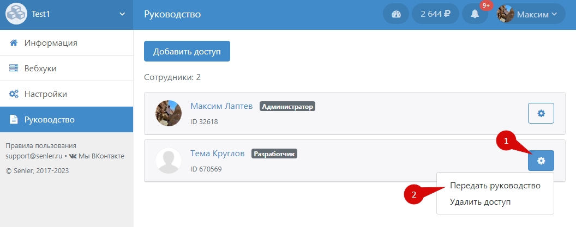
Task: Click the notifications bell icon
Action: [x=475, y=14]
